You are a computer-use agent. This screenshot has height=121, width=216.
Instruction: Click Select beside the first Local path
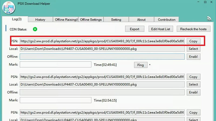point(193,49)
